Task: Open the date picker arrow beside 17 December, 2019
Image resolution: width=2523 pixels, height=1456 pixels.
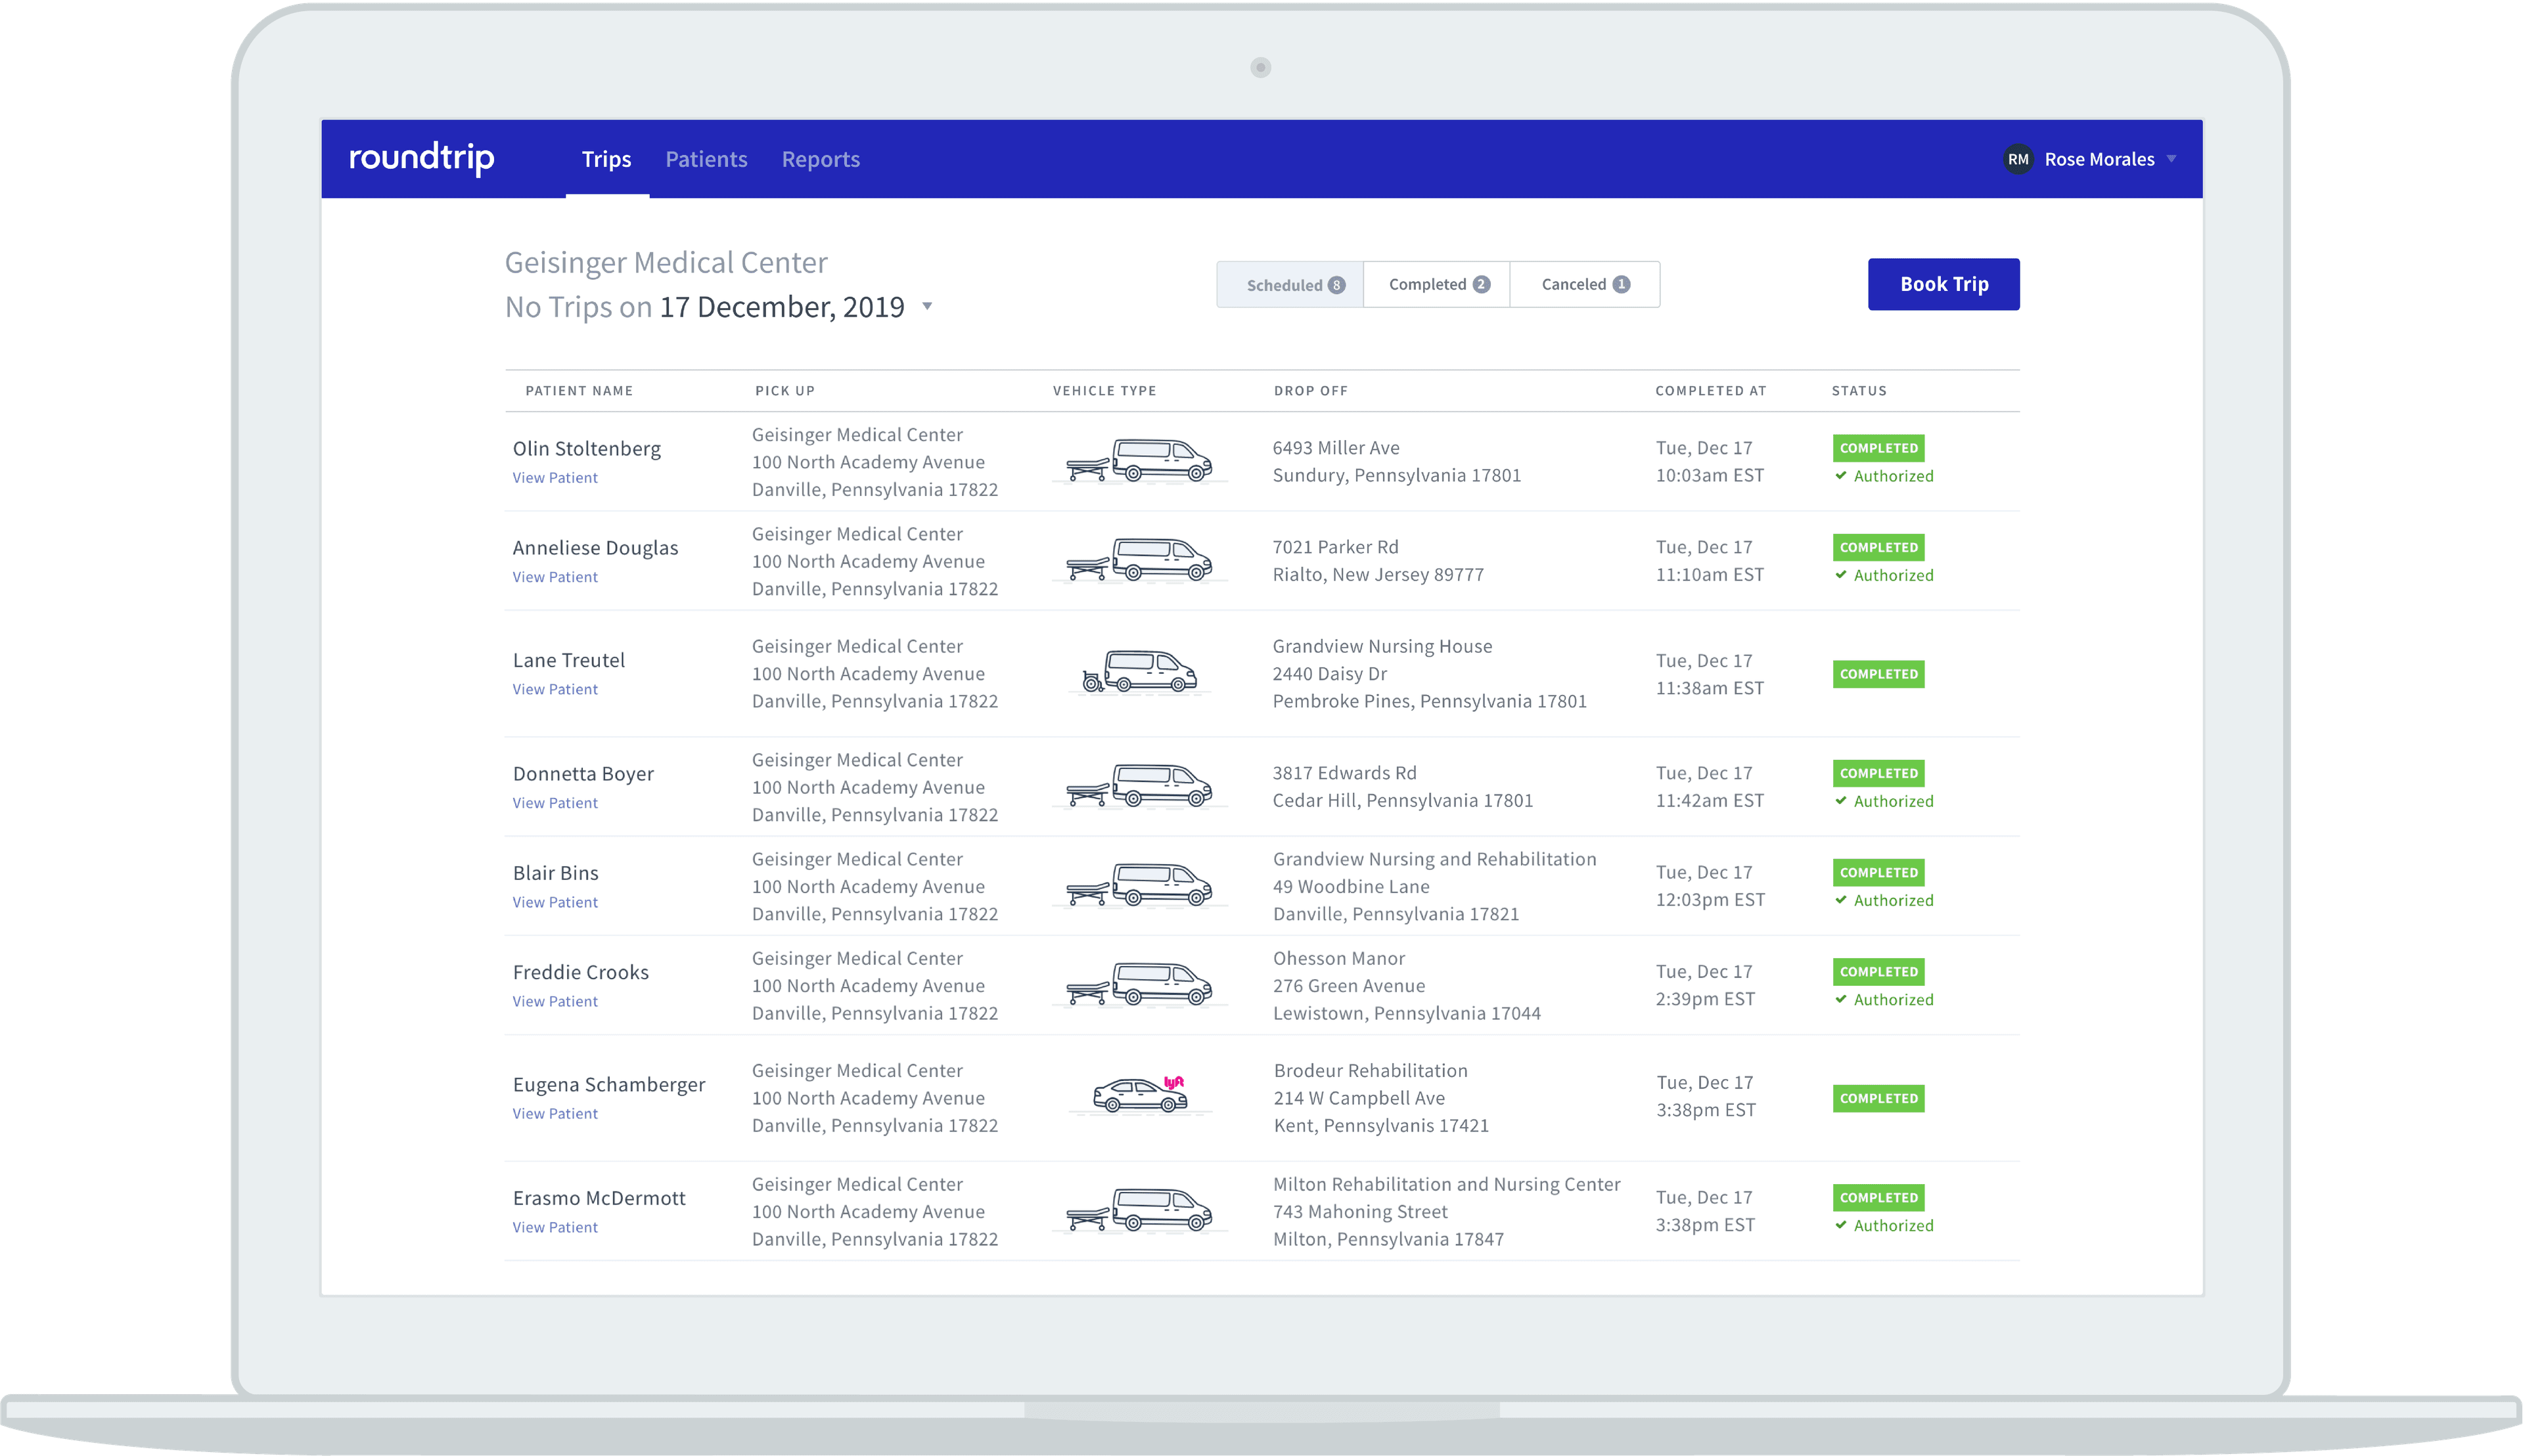Action: [927, 307]
